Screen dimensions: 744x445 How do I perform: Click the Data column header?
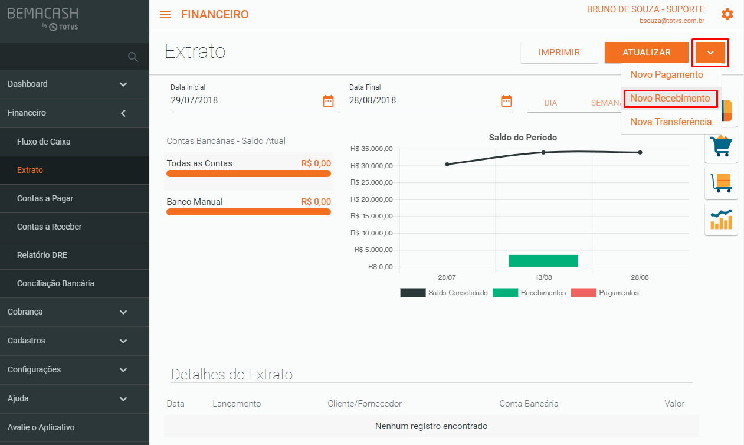[x=176, y=404]
